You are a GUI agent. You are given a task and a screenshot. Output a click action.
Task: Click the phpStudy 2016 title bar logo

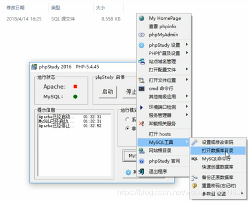[x=34, y=67]
